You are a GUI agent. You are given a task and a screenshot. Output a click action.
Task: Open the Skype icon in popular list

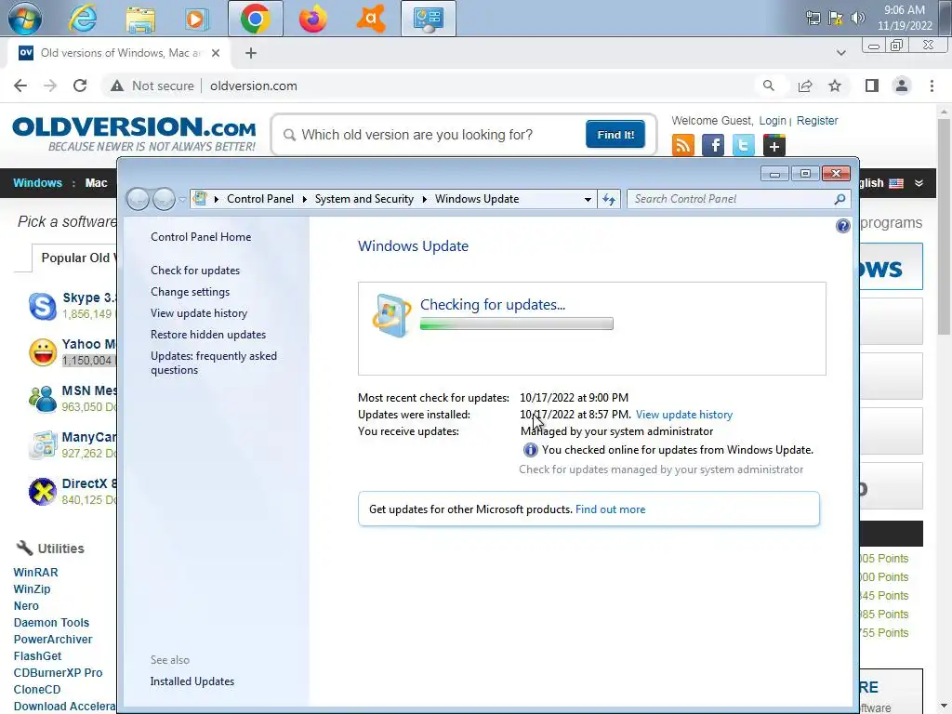pos(43,306)
